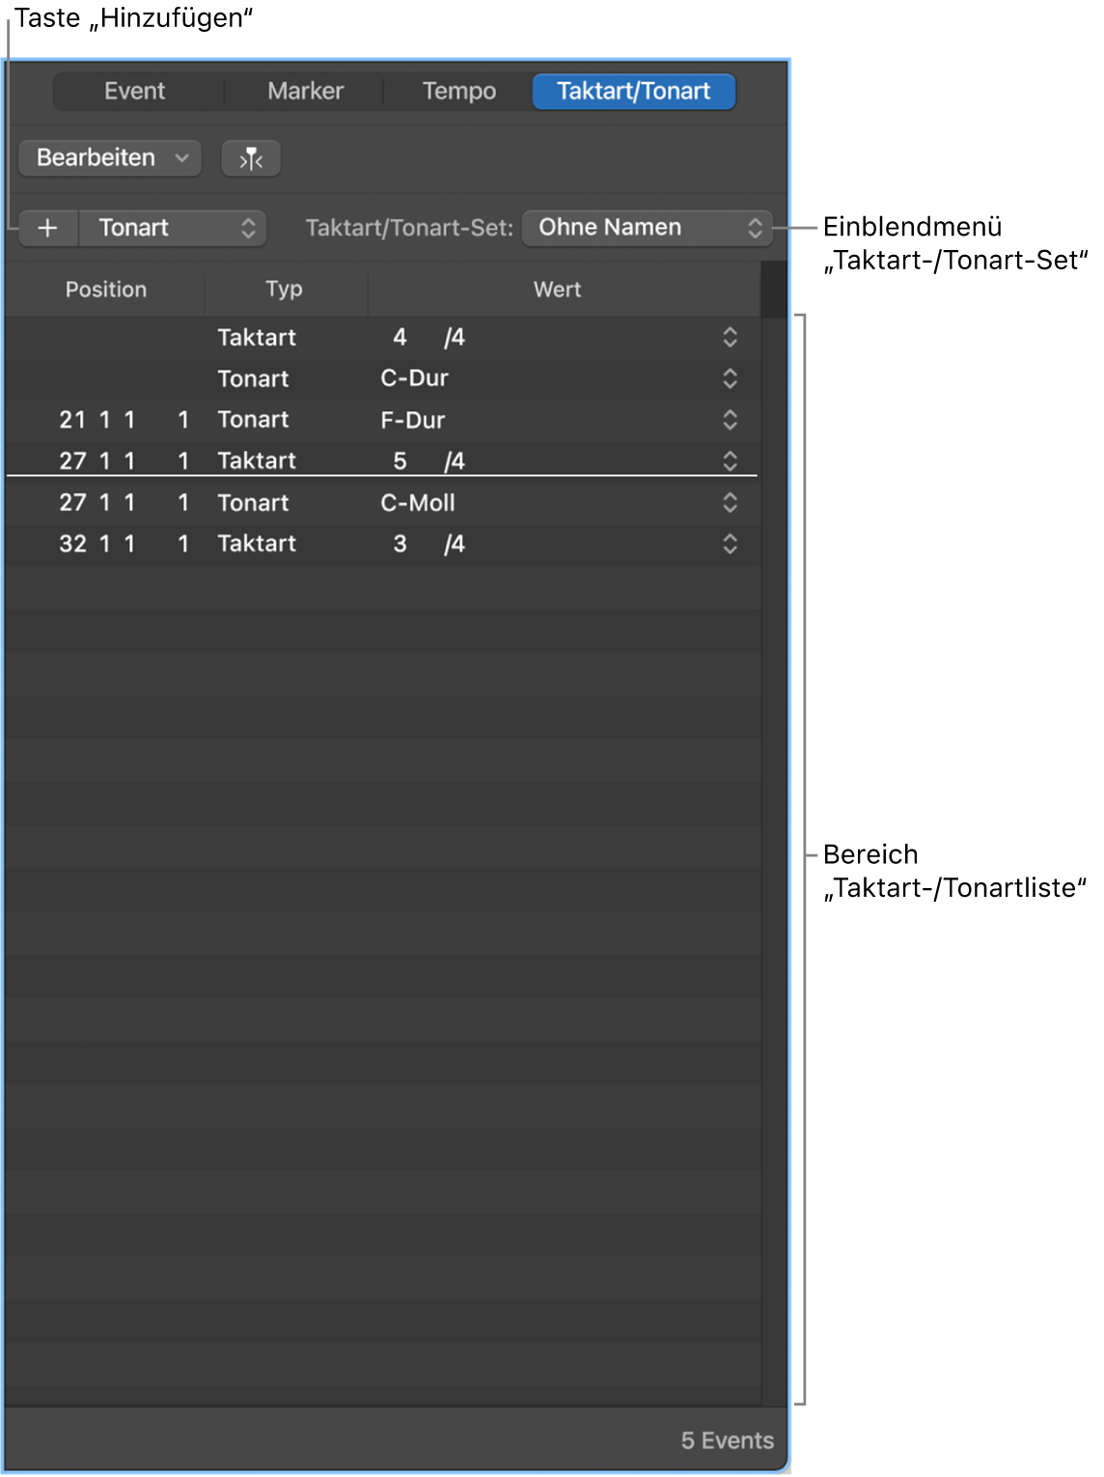Viewport: 1104px width, 1477px height.
Task: Select the Taktart/Tonart tab
Action: [x=633, y=92]
